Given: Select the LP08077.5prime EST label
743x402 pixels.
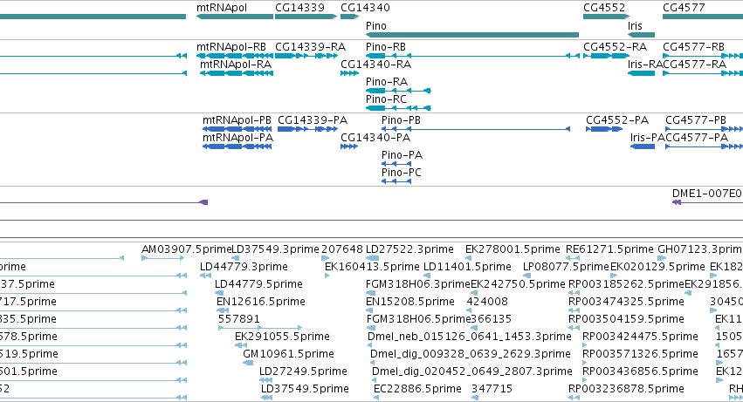Looking at the screenshot, I should point(566,267).
